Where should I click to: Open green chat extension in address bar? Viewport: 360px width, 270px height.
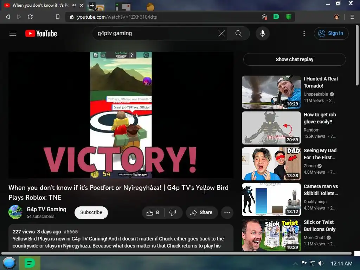[276, 17]
